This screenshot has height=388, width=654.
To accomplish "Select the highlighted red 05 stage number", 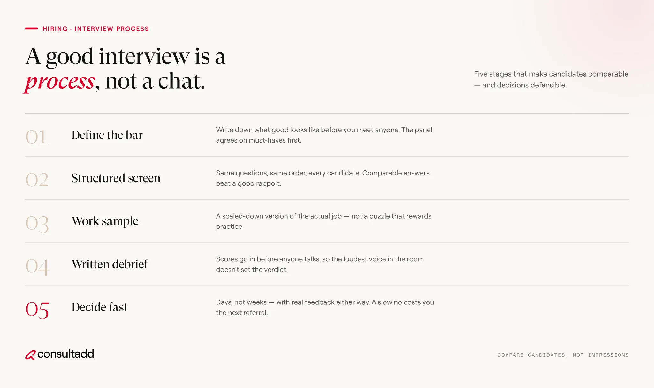I will coord(37,310).
